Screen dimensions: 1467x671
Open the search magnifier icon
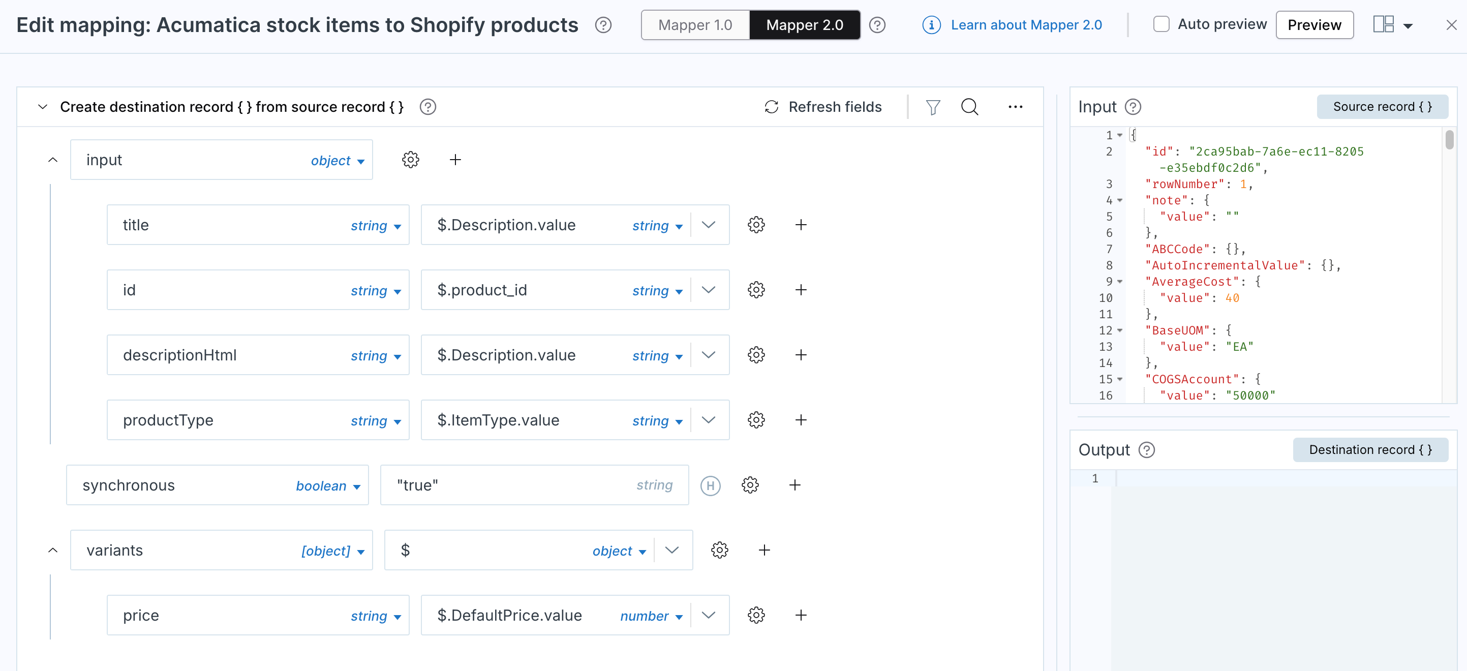coord(970,107)
